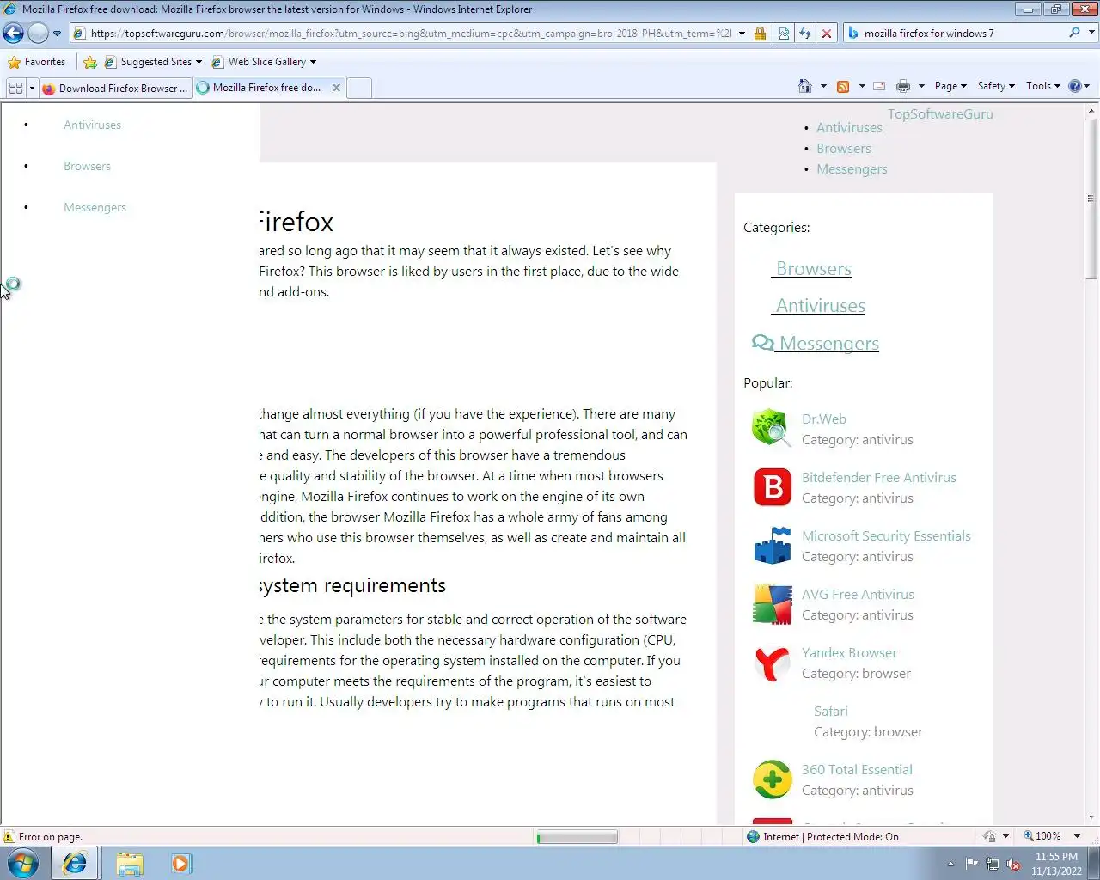Image resolution: width=1100 pixels, height=880 pixels.
Task: Click the security lock icon in address bar
Action: click(760, 34)
